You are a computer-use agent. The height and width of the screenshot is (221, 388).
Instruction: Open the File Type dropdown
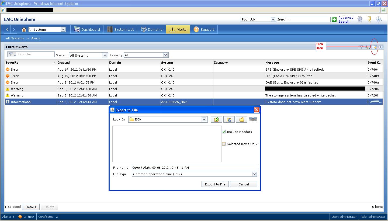(x=255, y=174)
